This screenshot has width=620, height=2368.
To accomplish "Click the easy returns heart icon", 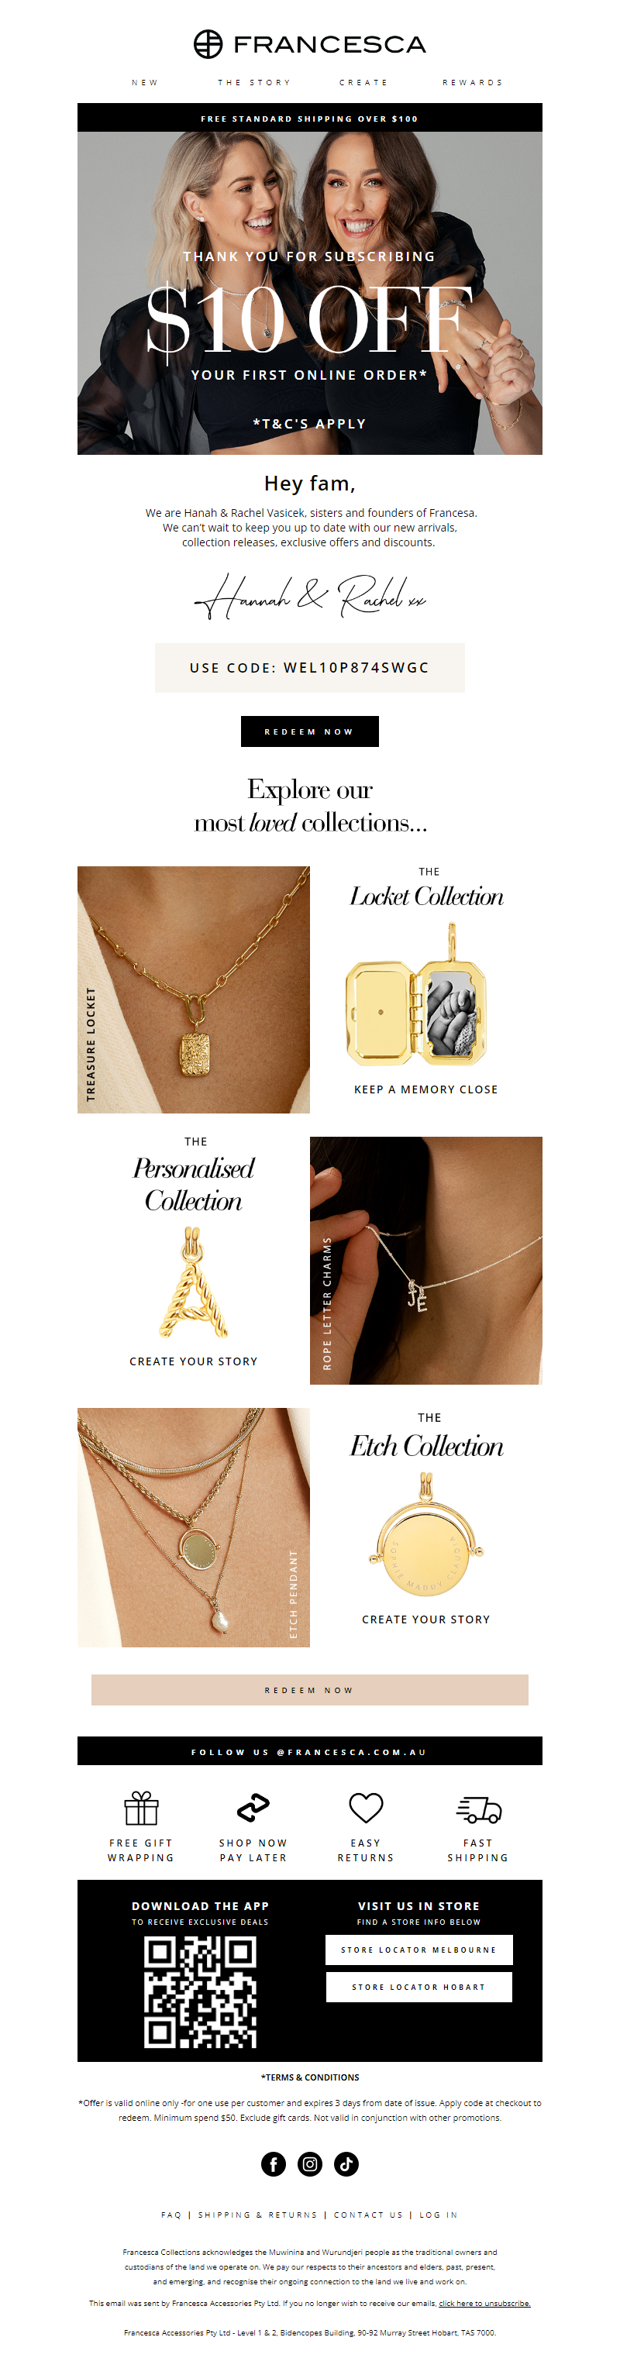I will pos(365,1807).
